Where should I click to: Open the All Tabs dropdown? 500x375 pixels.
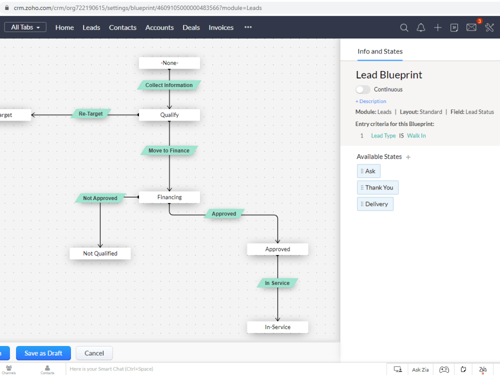(25, 27)
